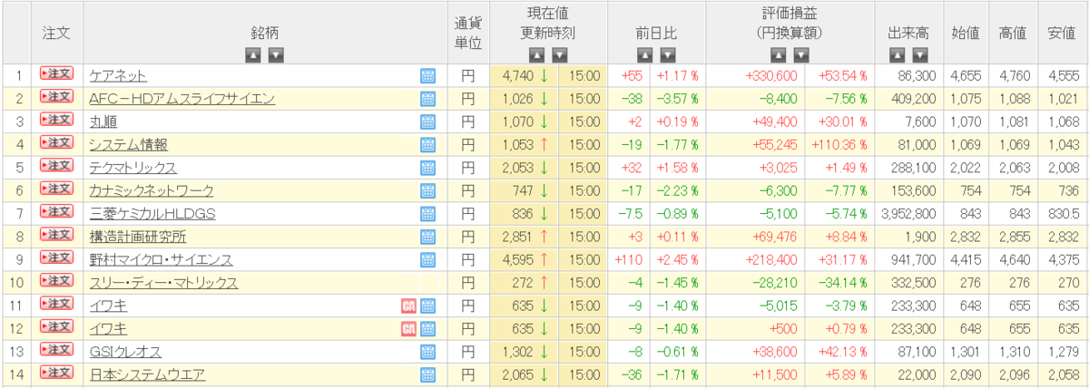Image resolution: width=1089 pixels, height=388 pixels.
Task: Sort 銘柄 column descending with down arrow
Action: (276, 55)
